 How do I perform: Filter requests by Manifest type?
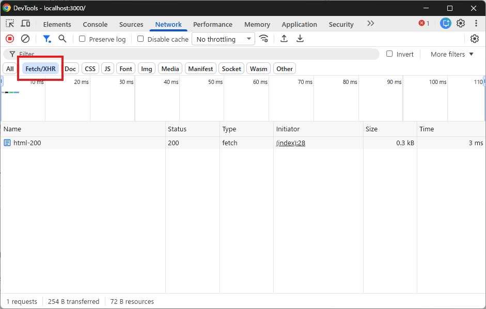click(200, 68)
